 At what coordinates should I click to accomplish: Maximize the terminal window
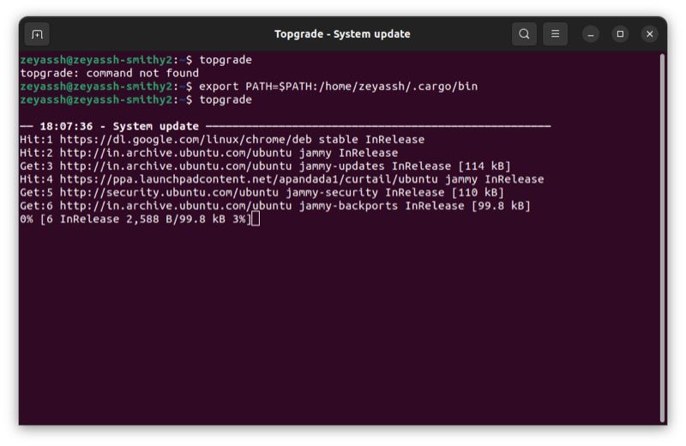620,34
